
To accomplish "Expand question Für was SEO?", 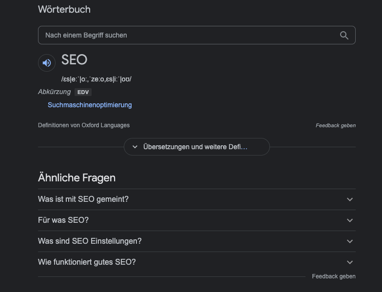I will (x=197, y=220).
